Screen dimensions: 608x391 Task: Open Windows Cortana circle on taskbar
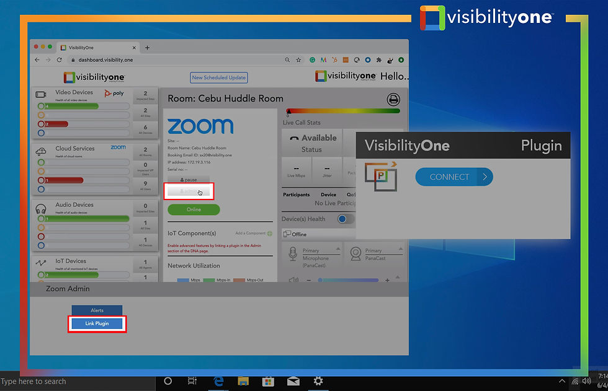tap(168, 381)
